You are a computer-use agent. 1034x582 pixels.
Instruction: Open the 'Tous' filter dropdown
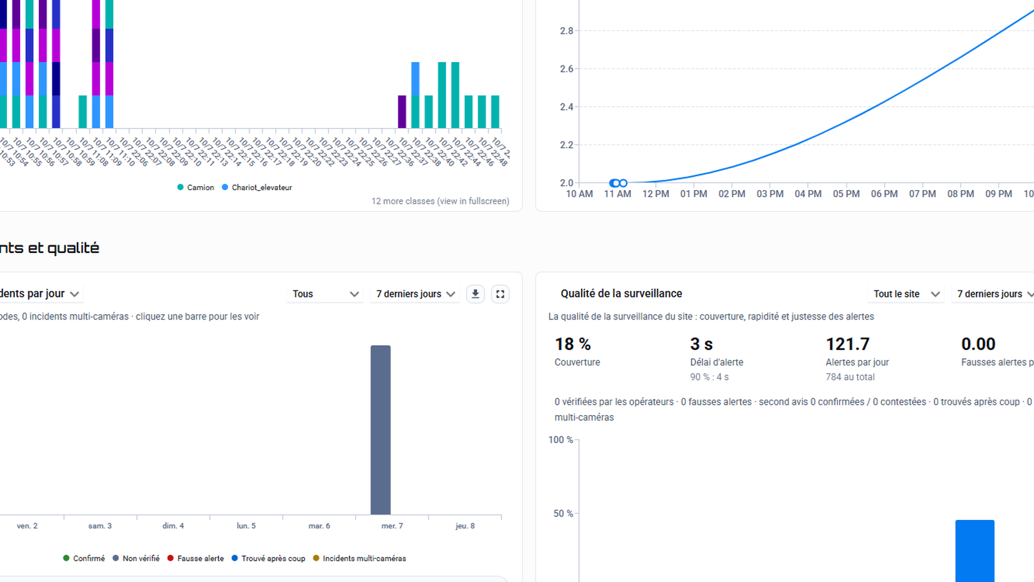(x=324, y=294)
